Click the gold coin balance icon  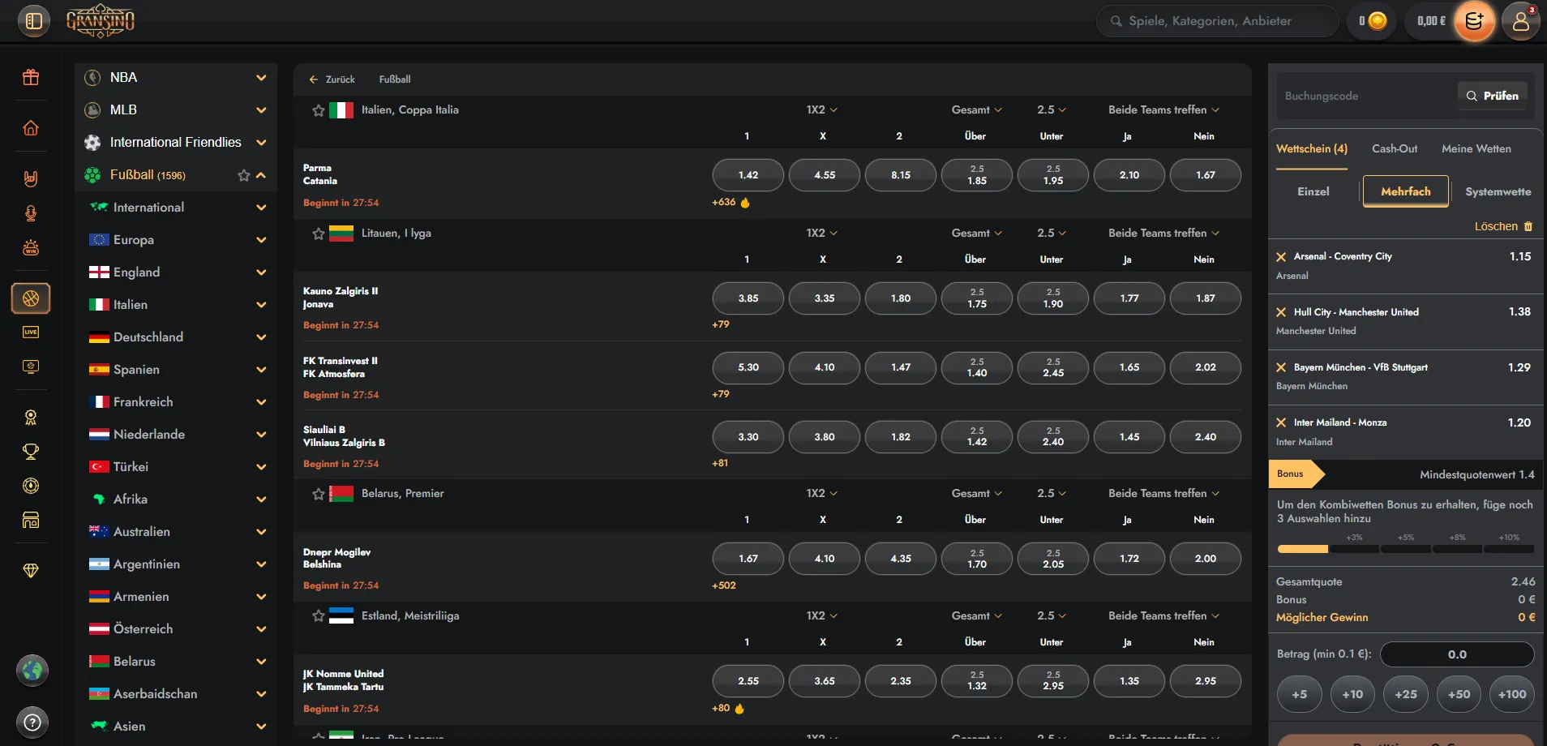[1378, 21]
